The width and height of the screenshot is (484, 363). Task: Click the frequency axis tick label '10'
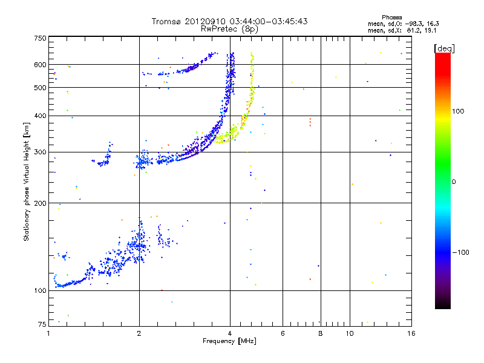coord(350,333)
